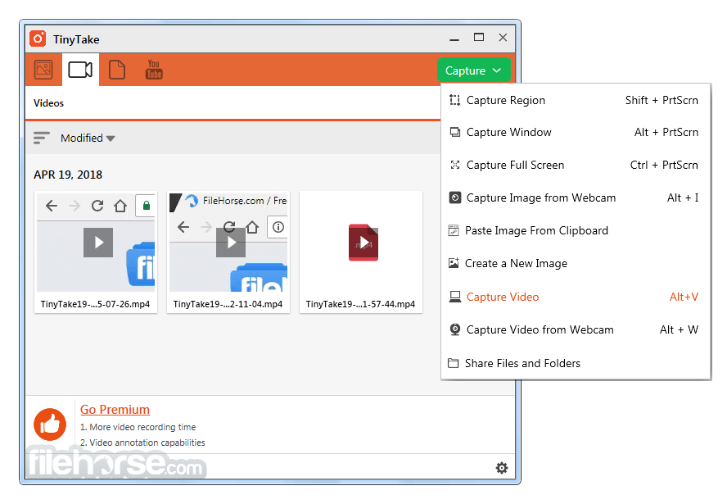Click the Capture Image from Webcam icon
The height and width of the screenshot is (504, 727).
pyautogui.click(x=455, y=198)
